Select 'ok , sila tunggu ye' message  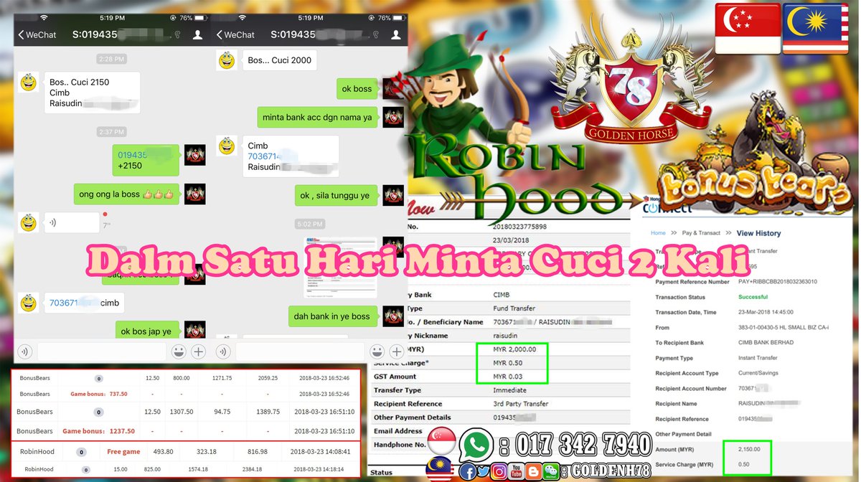(336, 195)
